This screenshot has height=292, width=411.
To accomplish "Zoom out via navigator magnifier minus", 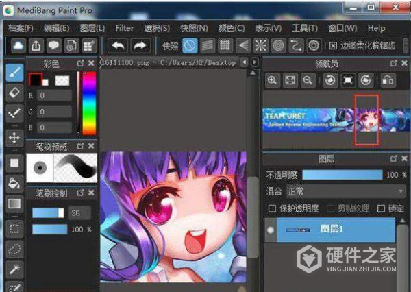I will coord(308,80).
